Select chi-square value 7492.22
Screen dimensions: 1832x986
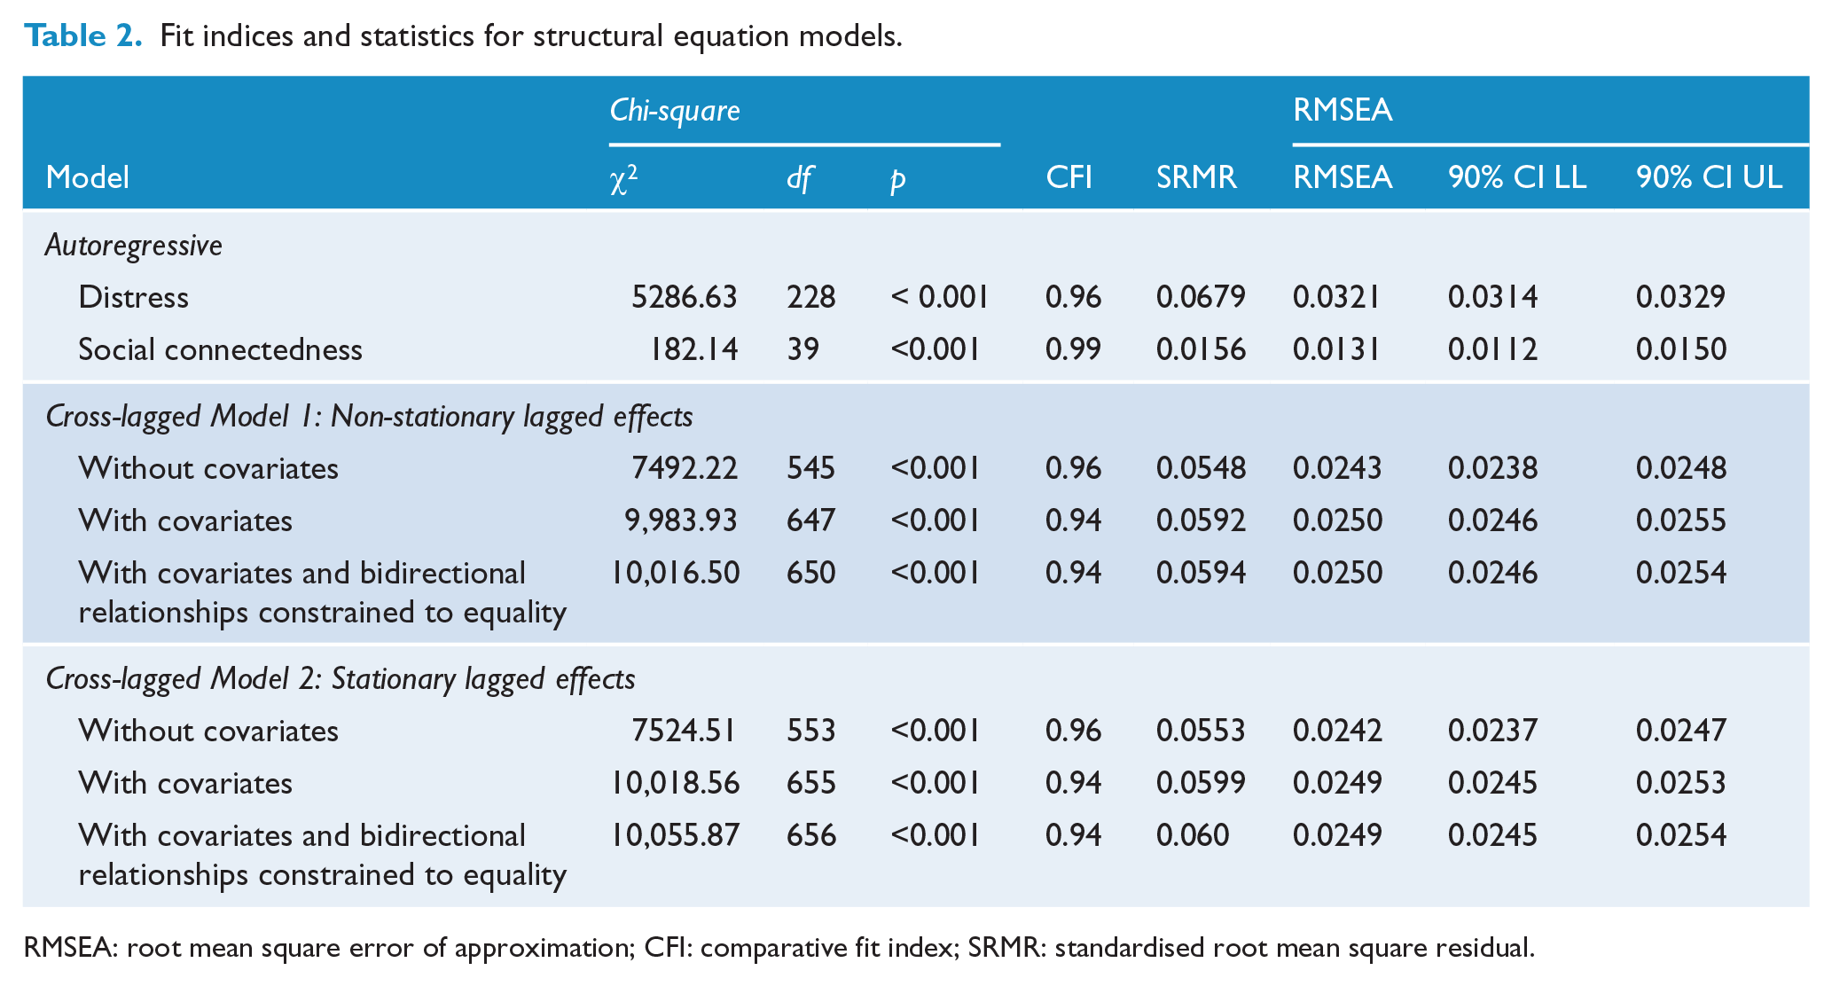tap(685, 468)
